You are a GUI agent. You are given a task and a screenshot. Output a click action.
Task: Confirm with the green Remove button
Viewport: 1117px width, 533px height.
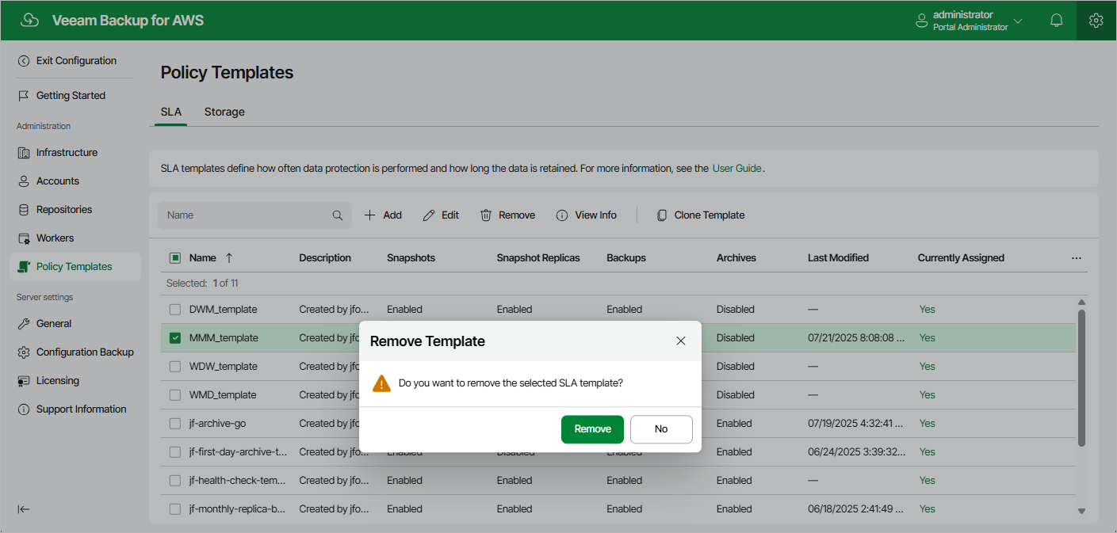click(x=592, y=429)
